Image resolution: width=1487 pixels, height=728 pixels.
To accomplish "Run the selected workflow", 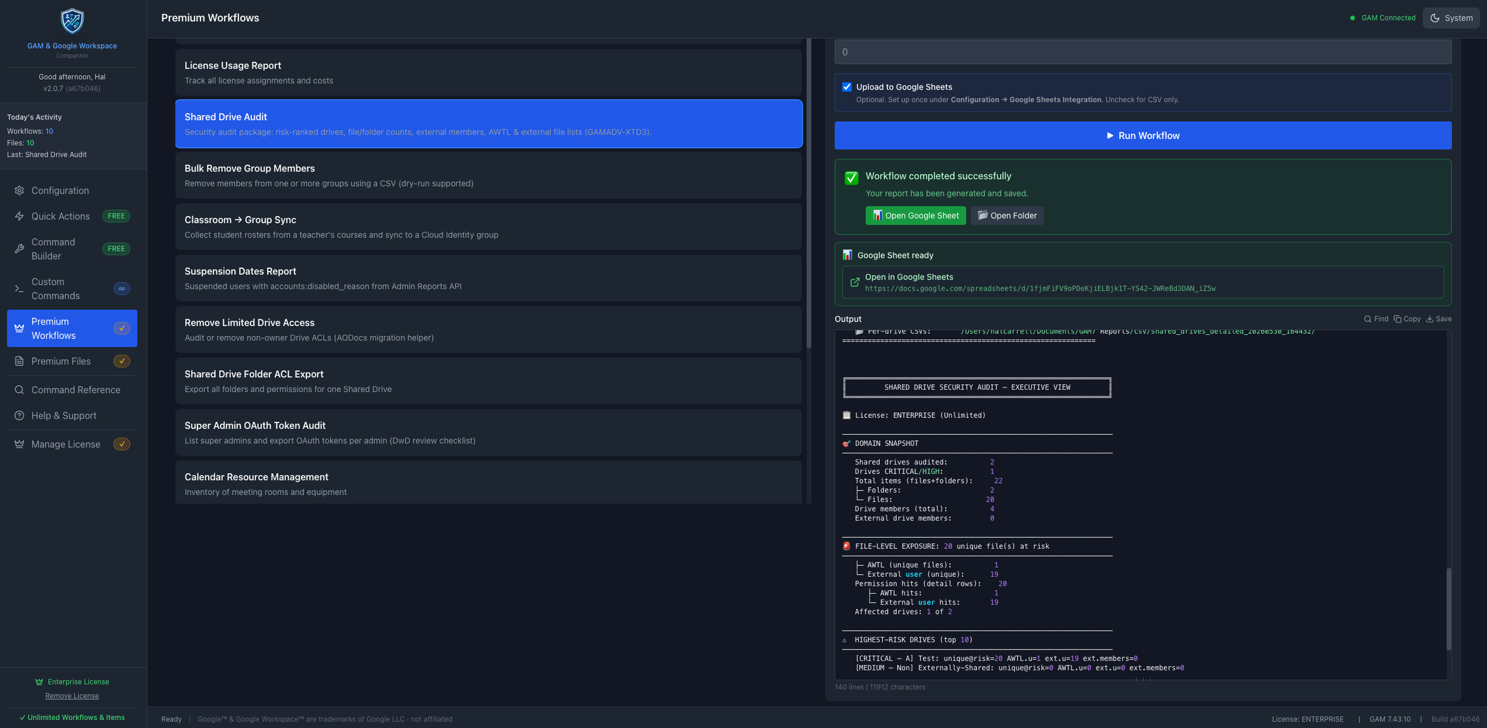I will coord(1143,136).
